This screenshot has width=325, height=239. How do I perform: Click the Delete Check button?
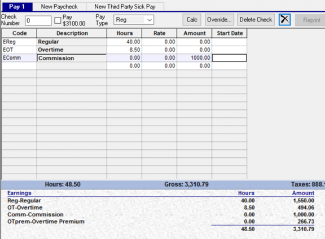(256, 20)
